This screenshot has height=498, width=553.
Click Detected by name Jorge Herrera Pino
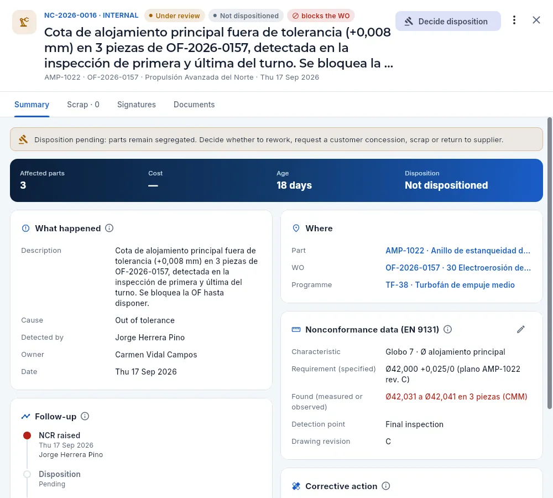150,338
